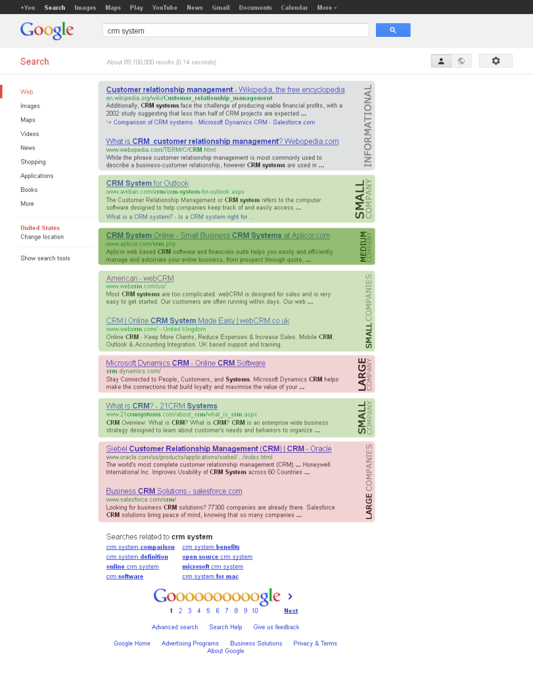
Task: Click related search crm software
Action: [124, 576]
